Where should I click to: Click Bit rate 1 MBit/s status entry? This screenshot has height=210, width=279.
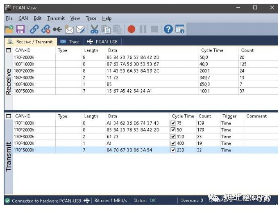pos(111,201)
